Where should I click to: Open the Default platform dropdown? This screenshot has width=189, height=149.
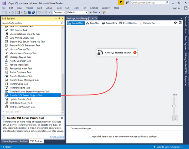pyautogui.click(x=77, y=12)
